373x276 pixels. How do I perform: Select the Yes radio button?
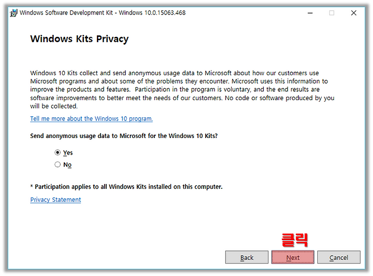(x=58, y=153)
